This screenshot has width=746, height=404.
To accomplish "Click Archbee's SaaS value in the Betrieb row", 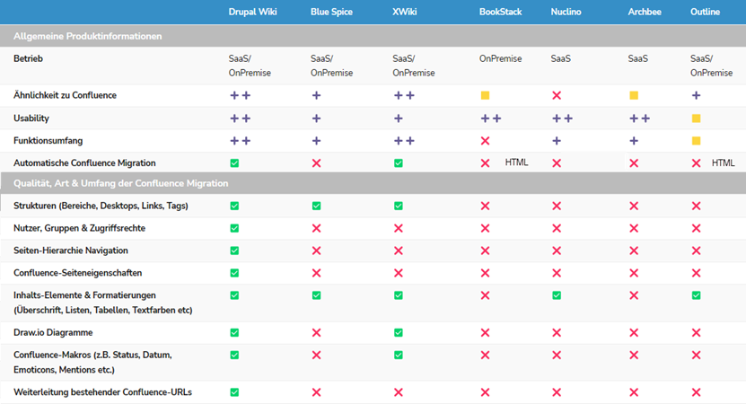I will coord(637,58).
